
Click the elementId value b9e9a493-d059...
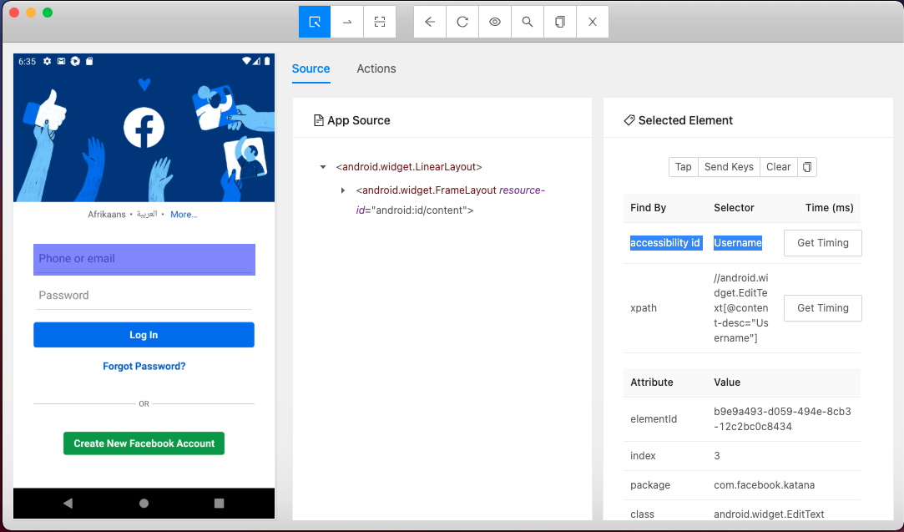pos(782,419)
